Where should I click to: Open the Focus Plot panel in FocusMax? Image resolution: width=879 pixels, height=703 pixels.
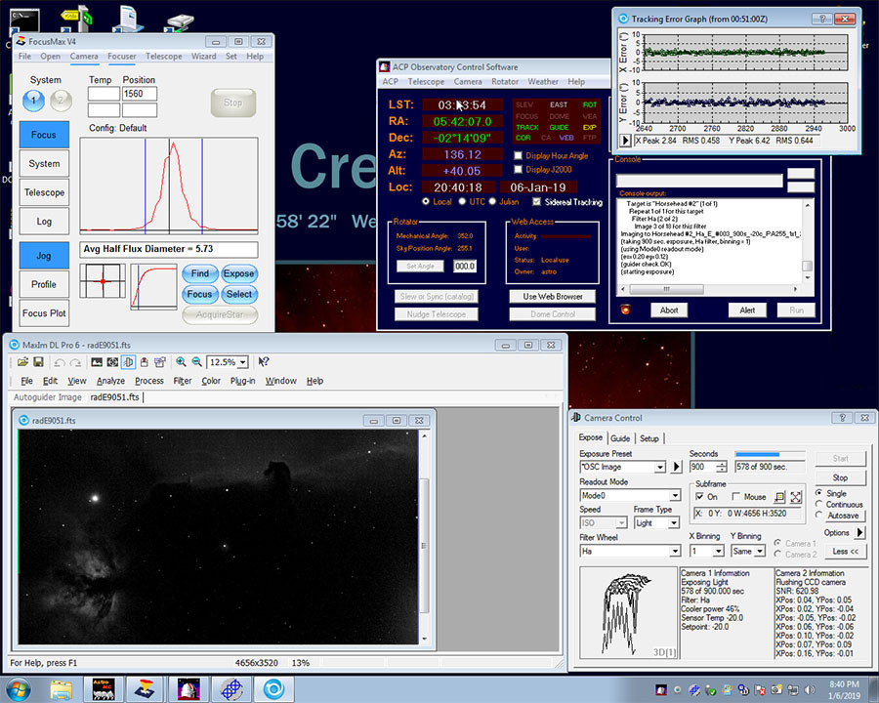pyautogui.click(x=44, y=313)
